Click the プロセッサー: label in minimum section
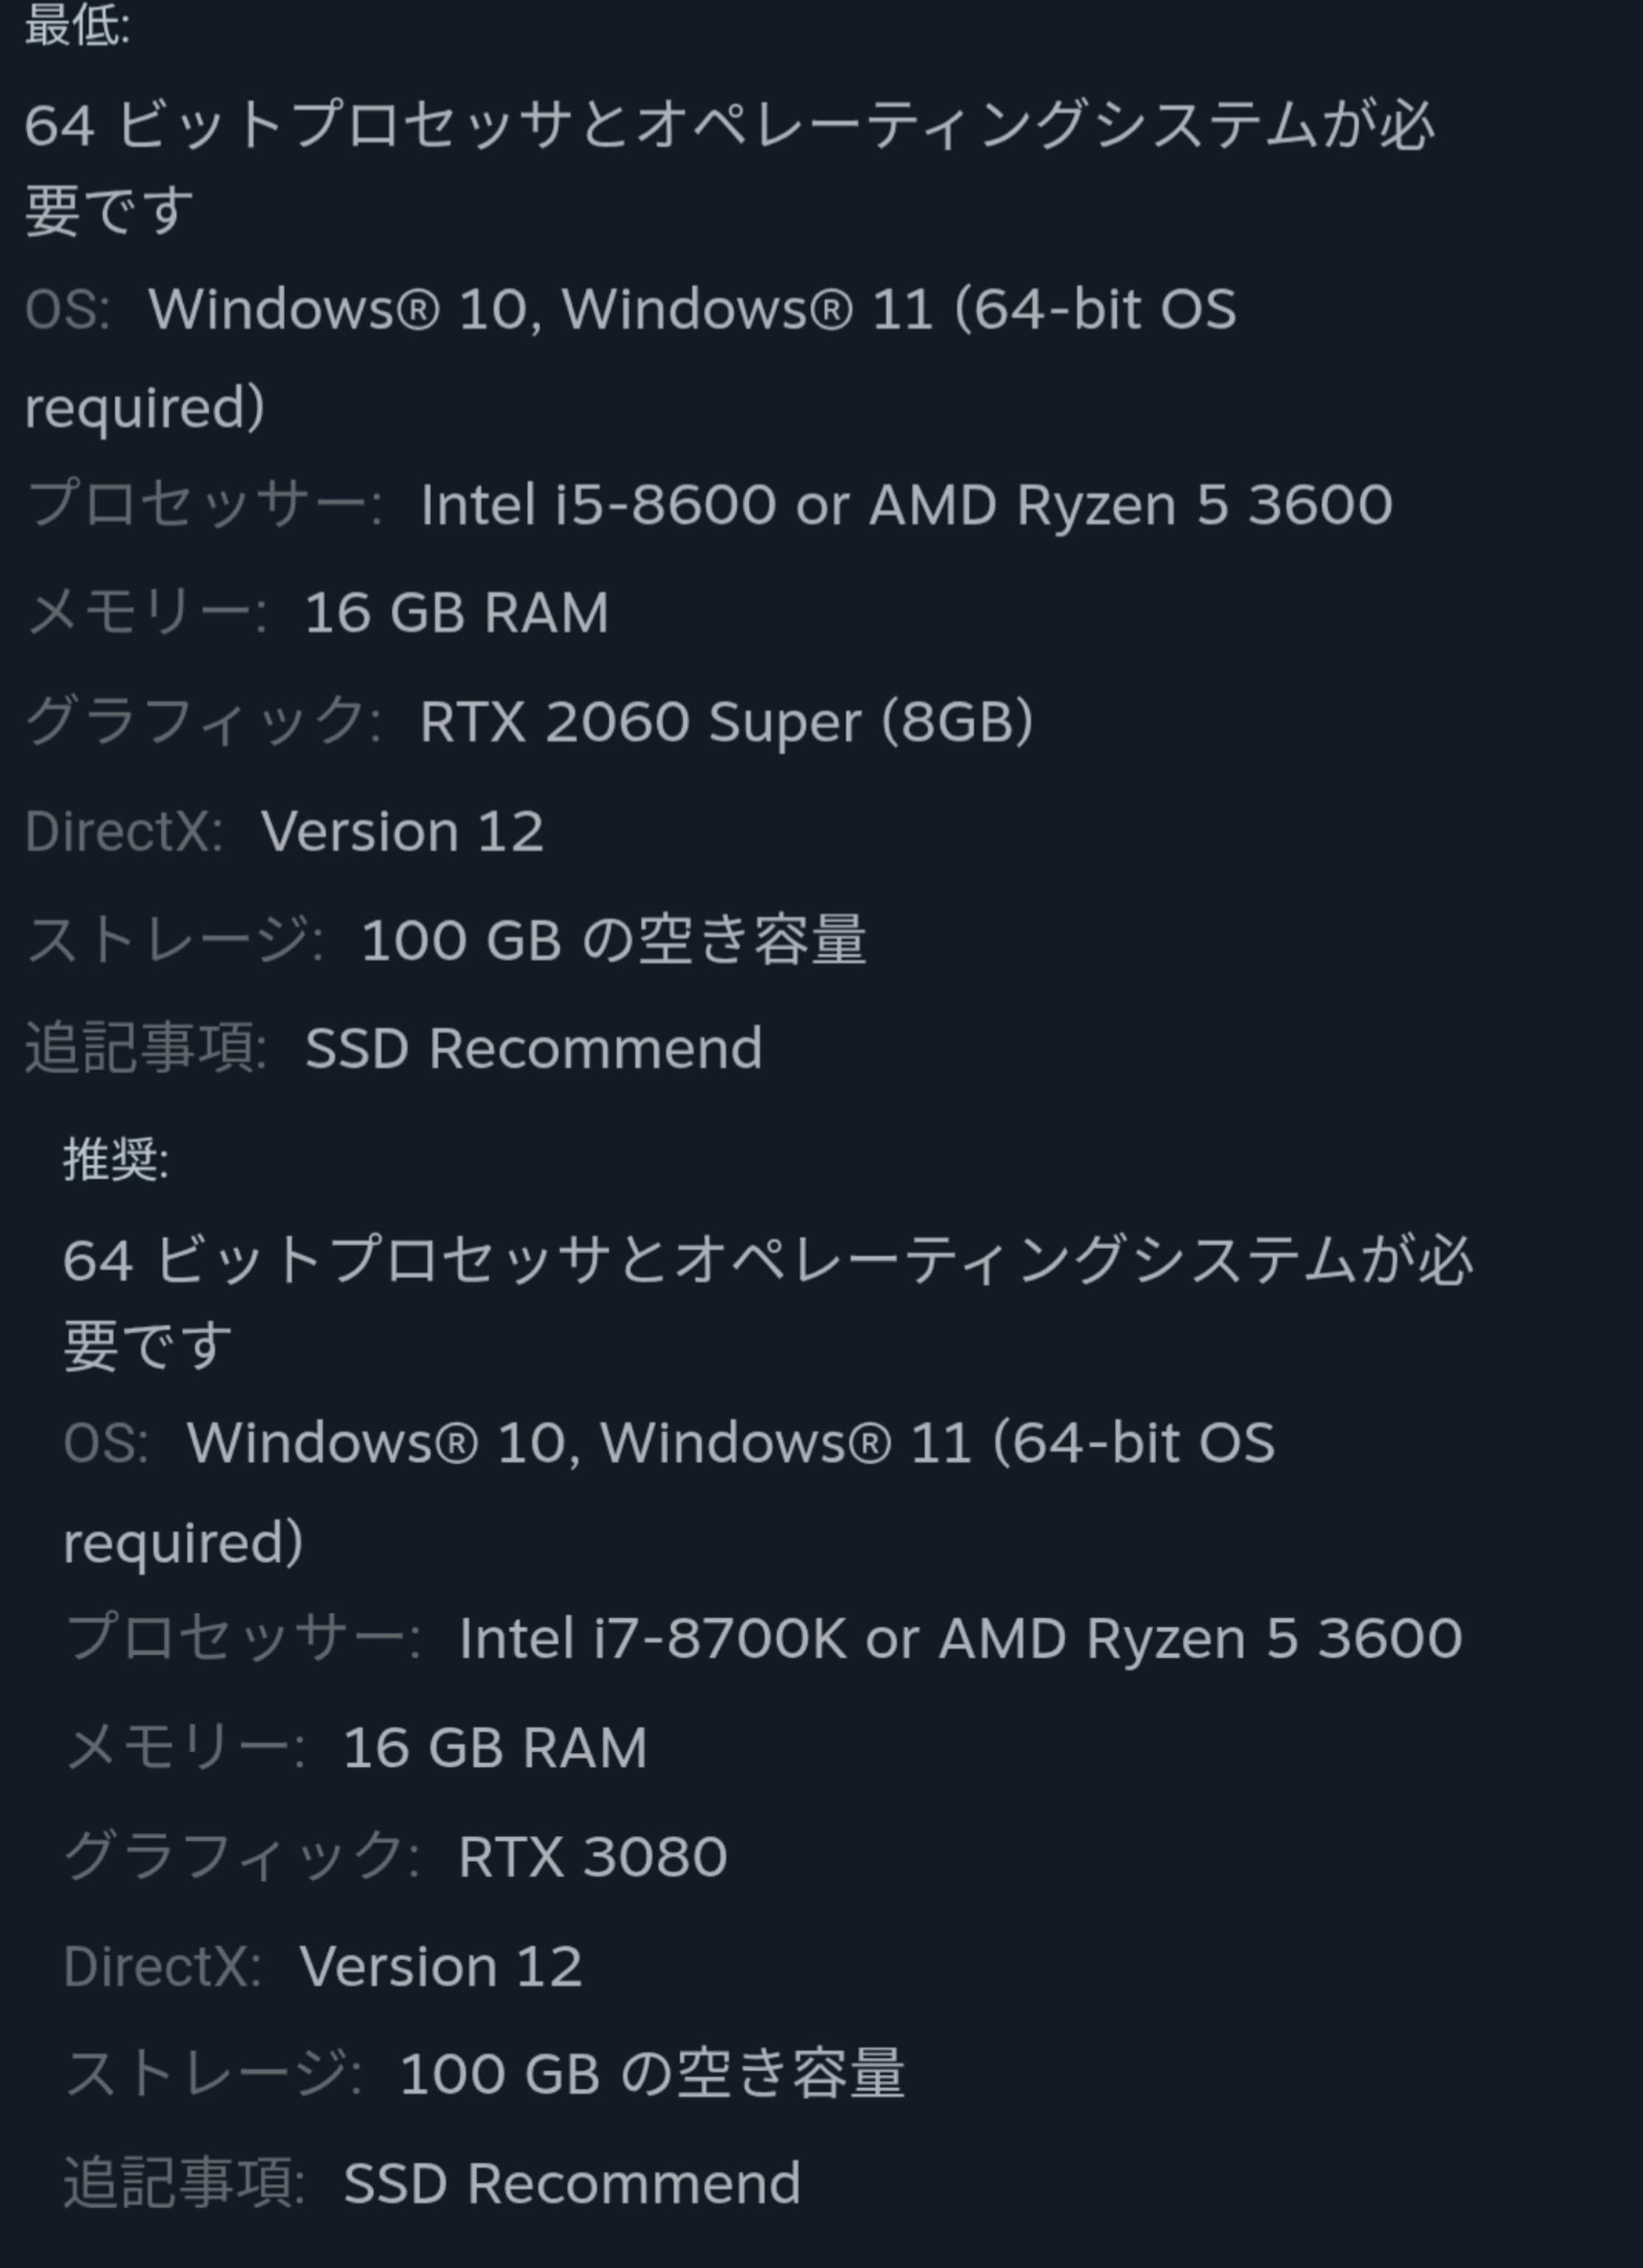 [x=204, y=504]
